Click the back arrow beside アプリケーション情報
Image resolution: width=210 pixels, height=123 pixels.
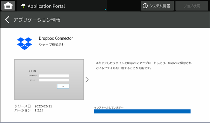[7, 20]
